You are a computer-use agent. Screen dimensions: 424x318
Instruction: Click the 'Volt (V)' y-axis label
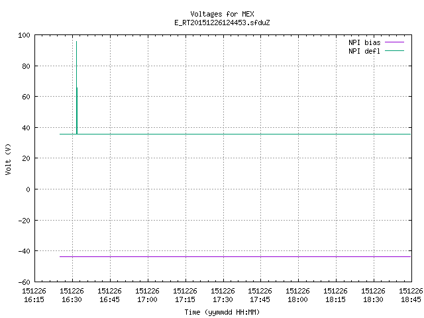(8, 159)
